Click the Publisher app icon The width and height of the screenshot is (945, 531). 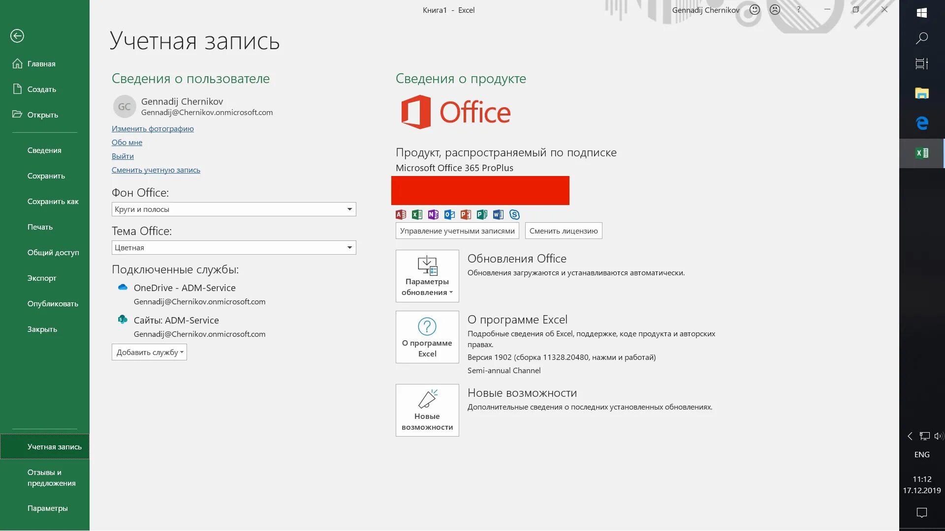(482, 214)
